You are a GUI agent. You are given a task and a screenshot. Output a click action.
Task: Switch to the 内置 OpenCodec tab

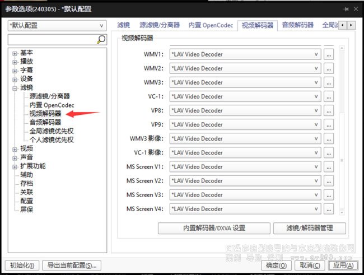pyautogui.click(x=210, y=25)
